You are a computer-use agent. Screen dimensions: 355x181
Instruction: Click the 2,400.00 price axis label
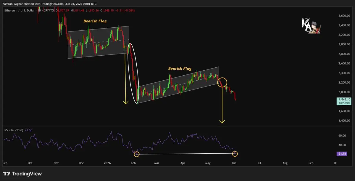(345, 73)
